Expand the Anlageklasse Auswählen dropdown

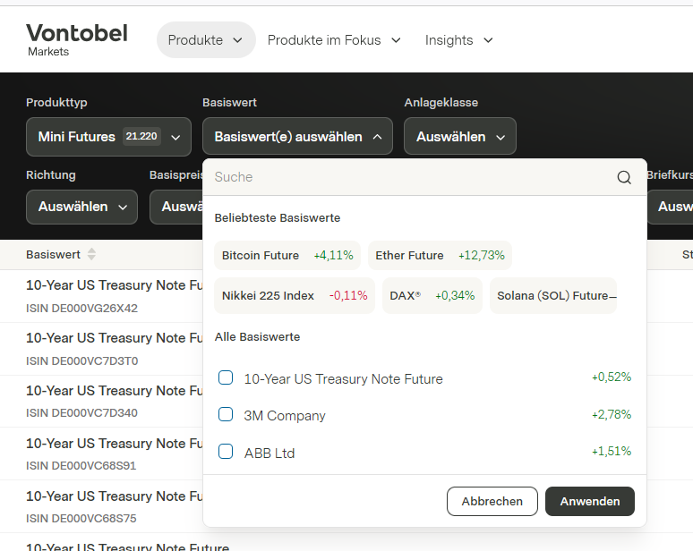pyautogui.click(x=459, y=137)
